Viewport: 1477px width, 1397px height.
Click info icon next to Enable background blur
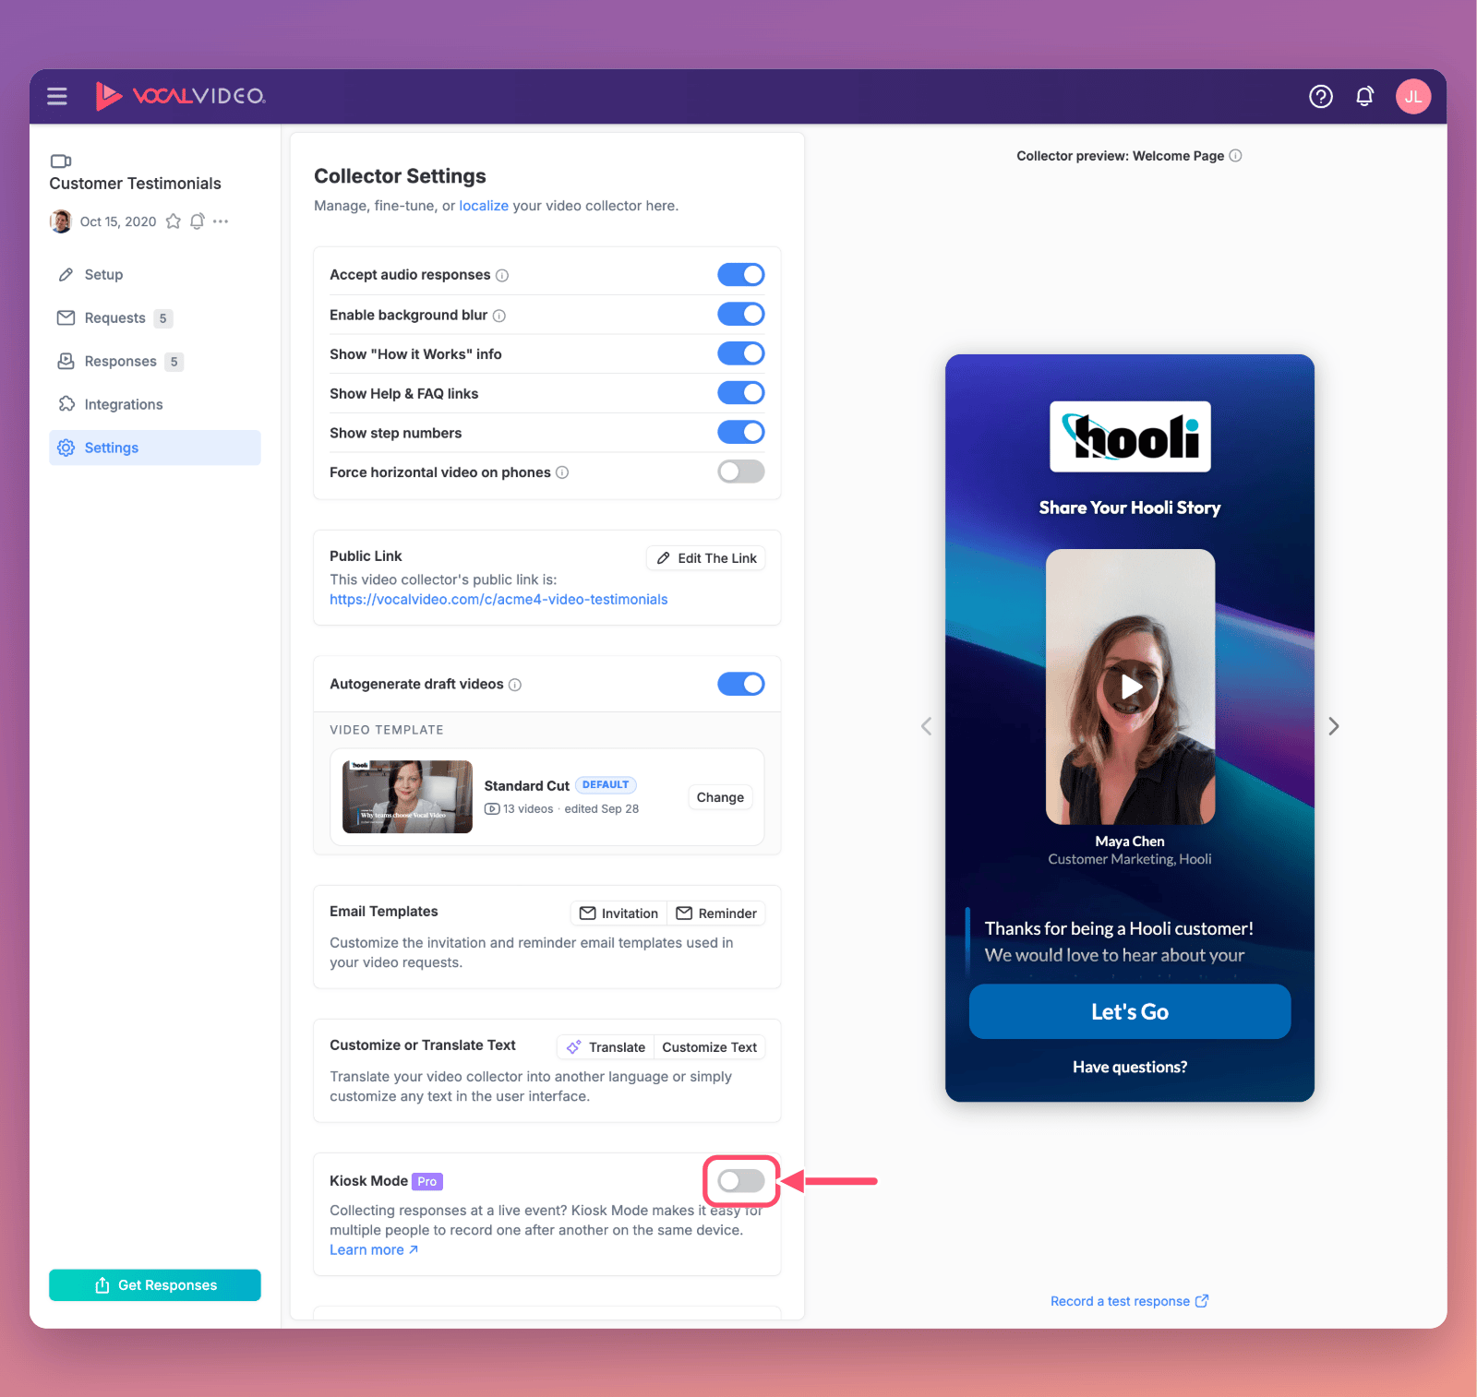point(499,316)
